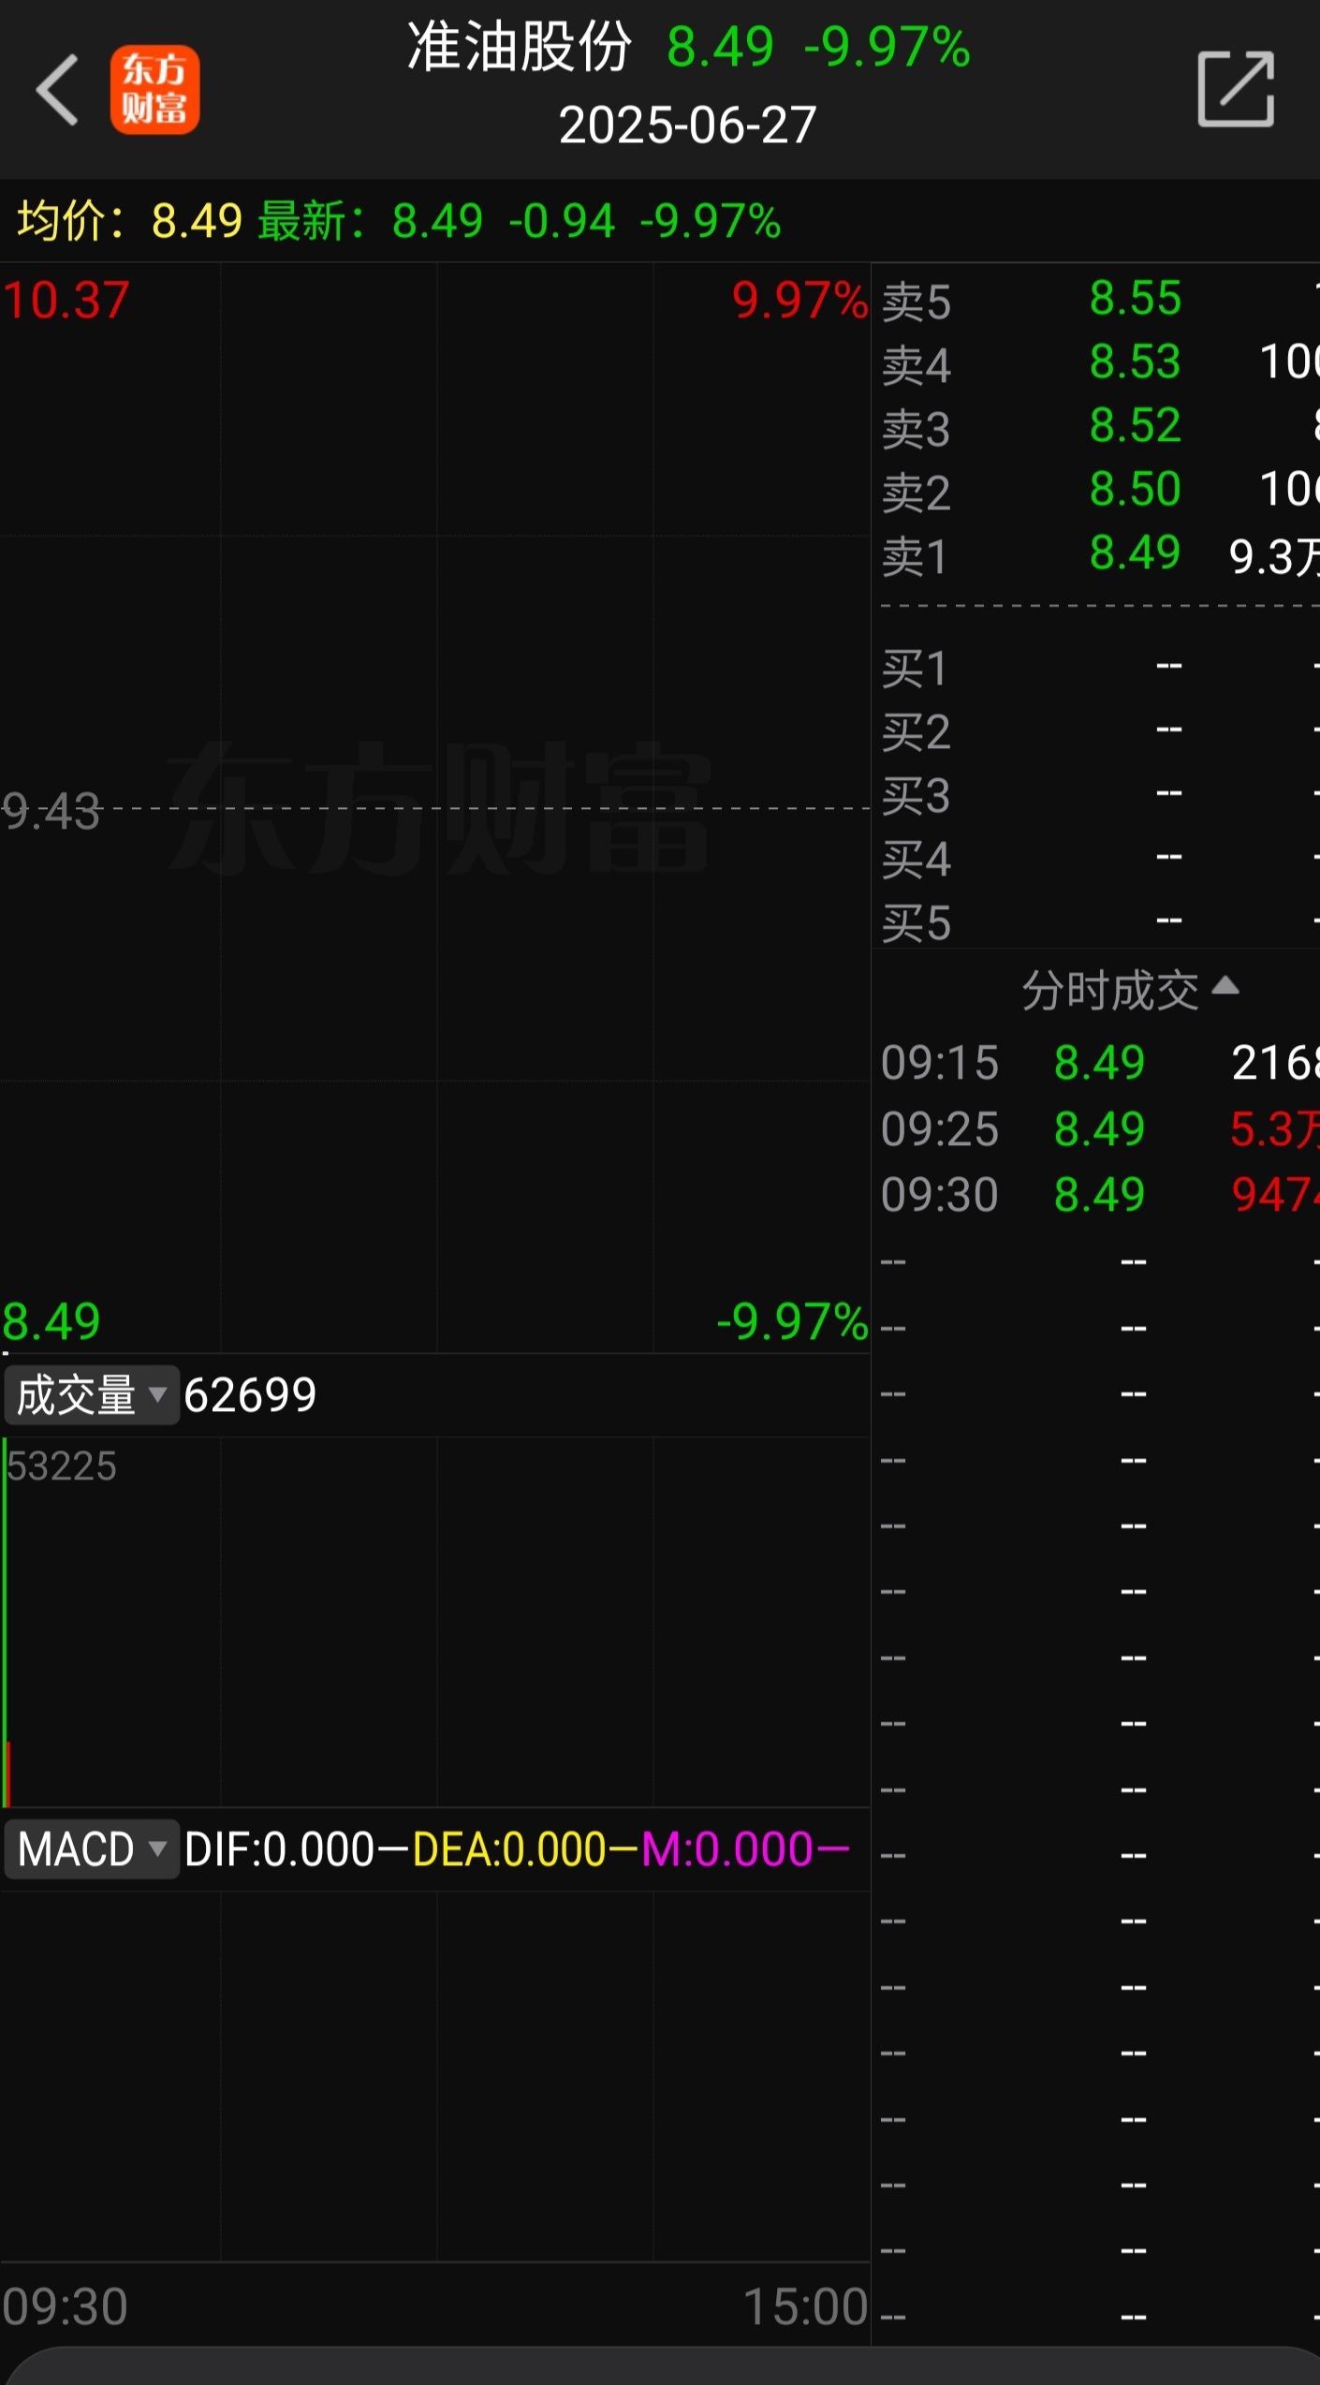Select the 卖2 row at 8.50
Screen dimensions: 1320x2385
tap(1100, 491)
